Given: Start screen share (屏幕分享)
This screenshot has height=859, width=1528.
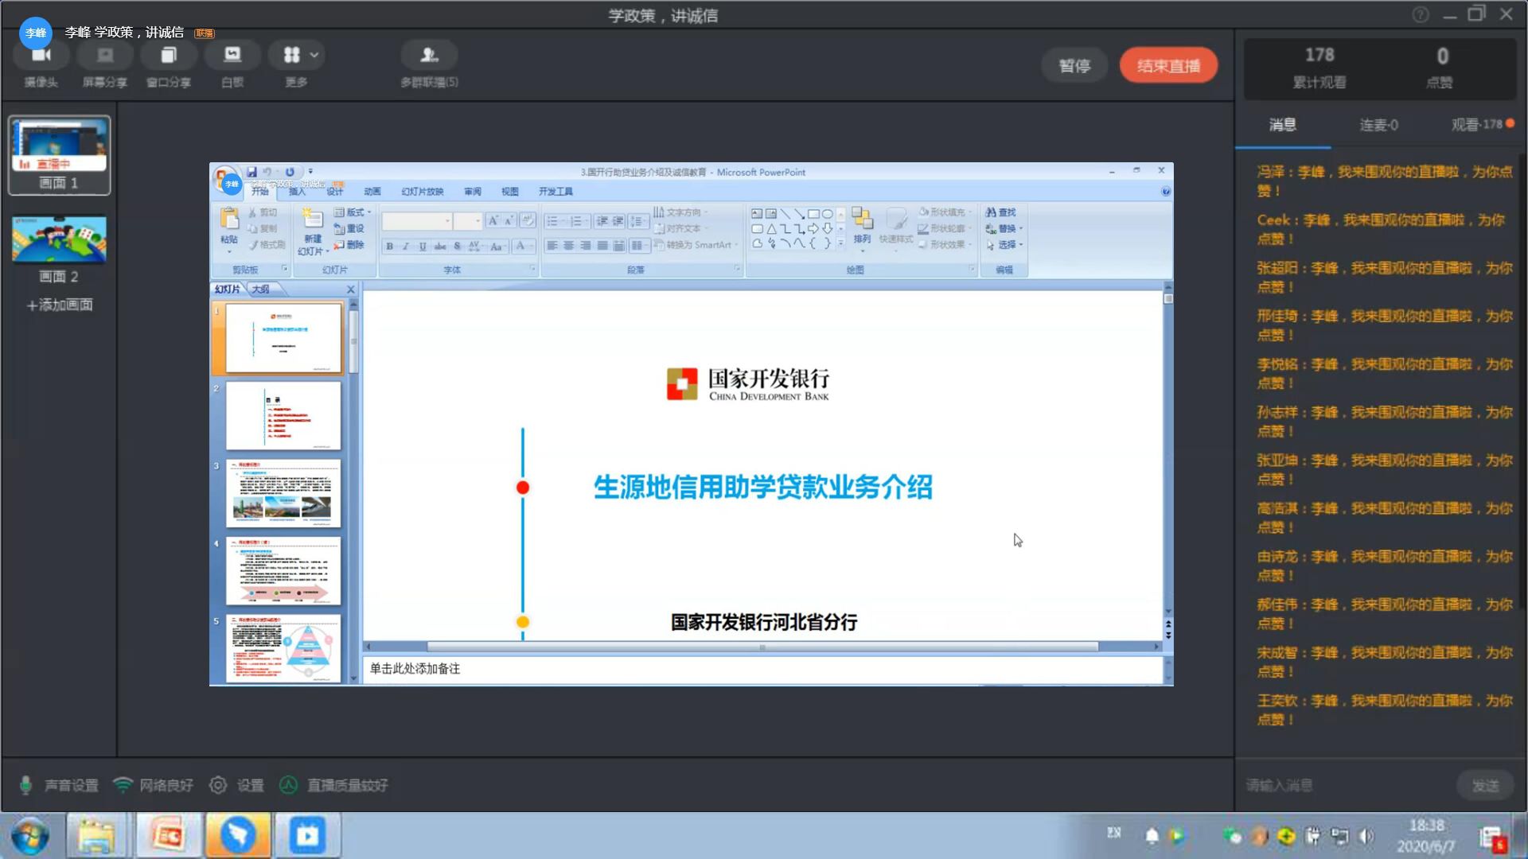Looking at the screenshot, I should pyautogui.click(x=104, y=56).
